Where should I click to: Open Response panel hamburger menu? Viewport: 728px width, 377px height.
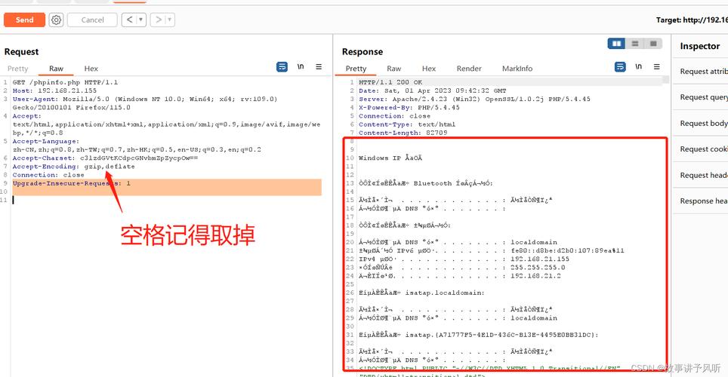pos(656,67)
